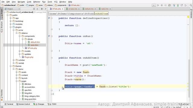This screenshot has height=108, width=193.
Task: Click VCS Commit Changes icon
Action: pos(178,5)
